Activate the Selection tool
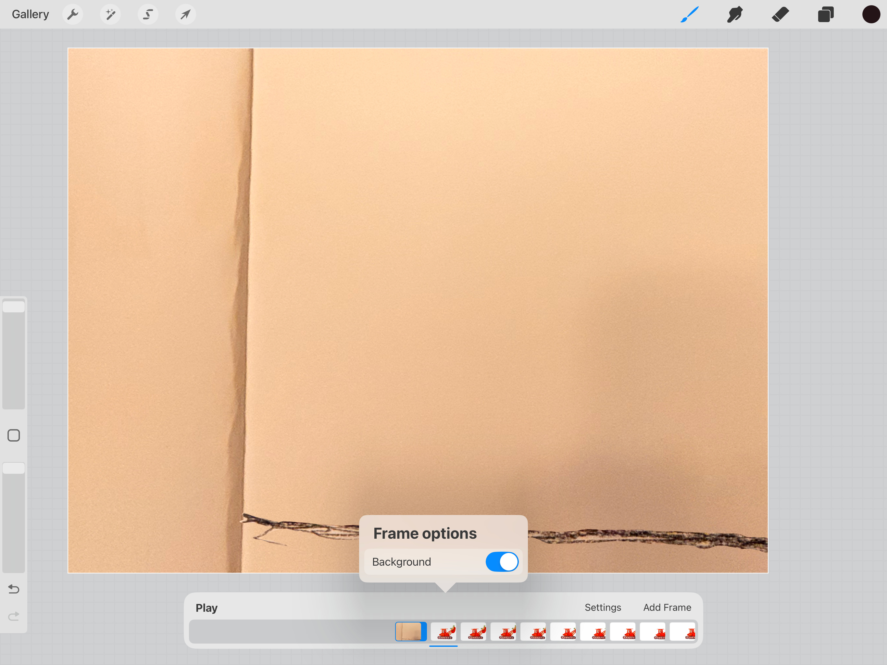 [x=148, y=14]
